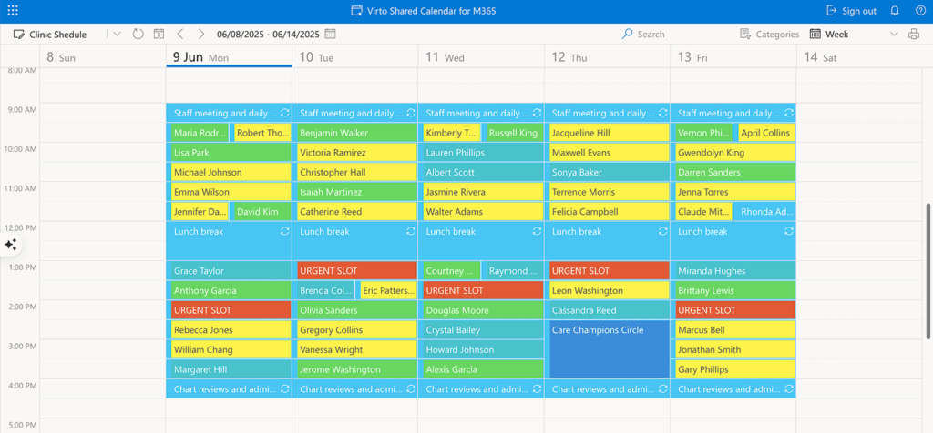The image size is (933, 433).
Task: Click the recurrence icon on Wednesday's Chart reviews
Action: click(537, 389)
